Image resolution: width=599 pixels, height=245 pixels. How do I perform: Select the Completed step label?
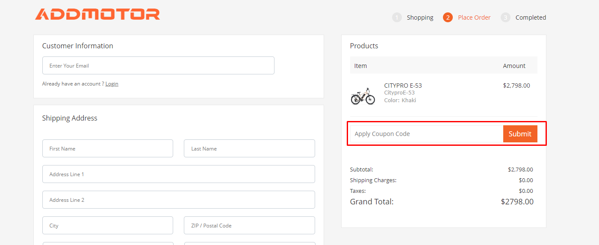point(531,18)
